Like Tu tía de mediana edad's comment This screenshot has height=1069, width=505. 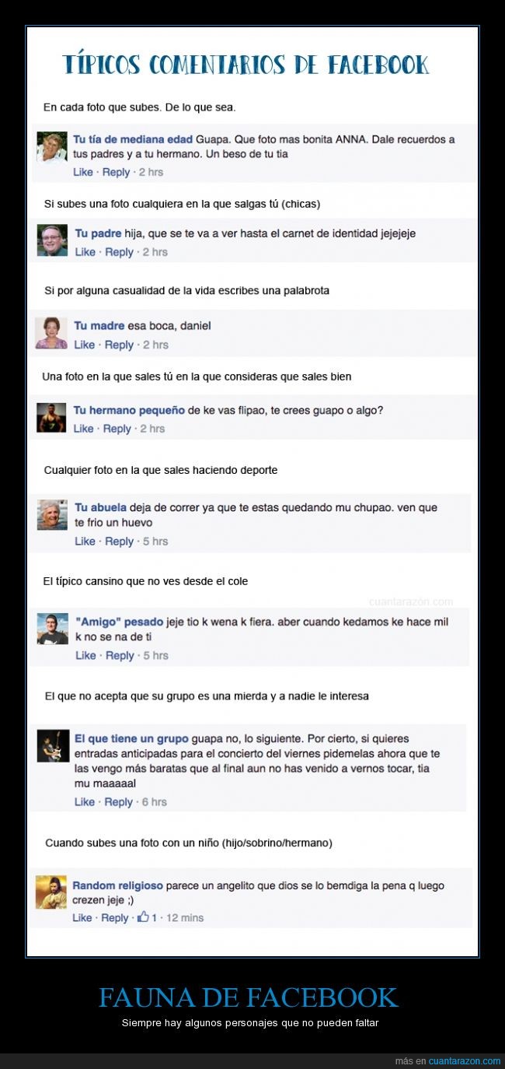[x=83, y=172]
